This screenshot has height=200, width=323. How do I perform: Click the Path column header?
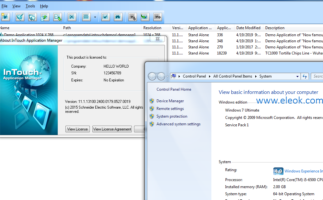pos(101,28)
